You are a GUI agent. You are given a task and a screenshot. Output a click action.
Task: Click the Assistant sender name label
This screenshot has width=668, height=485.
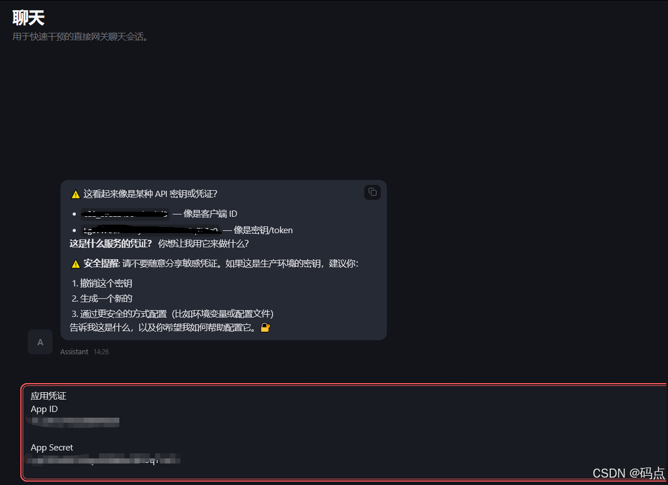tap(74, 351)
